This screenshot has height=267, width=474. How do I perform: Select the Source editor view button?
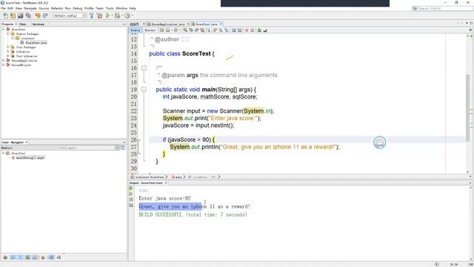[136, 30]
